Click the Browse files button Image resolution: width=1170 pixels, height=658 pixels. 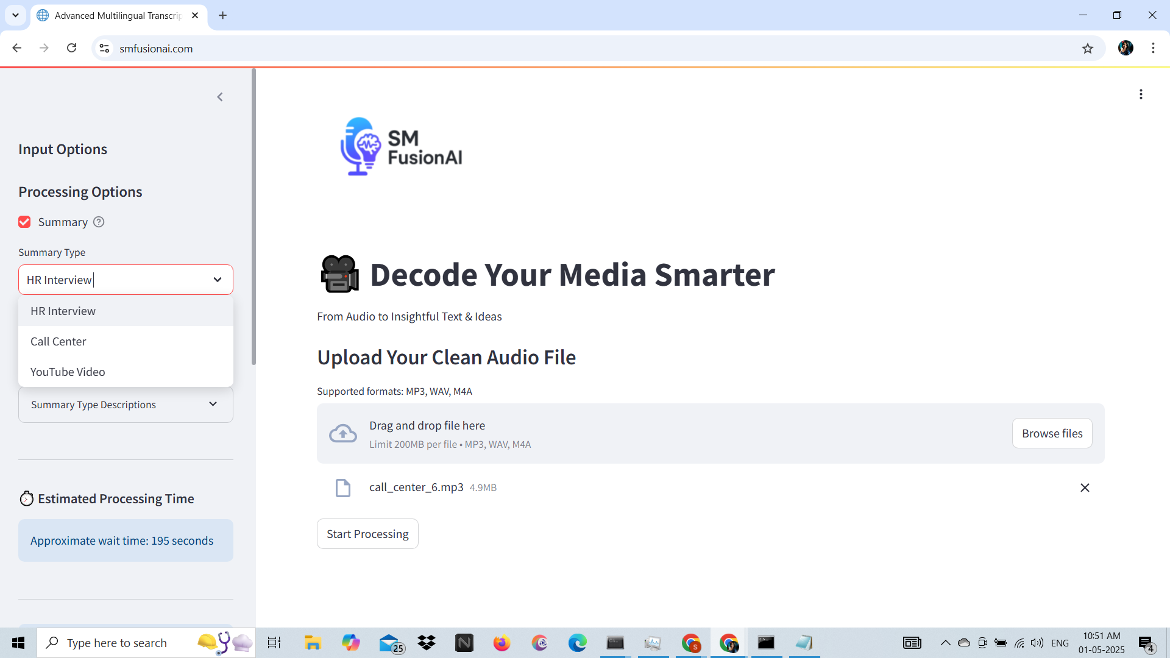[1052, 434]
